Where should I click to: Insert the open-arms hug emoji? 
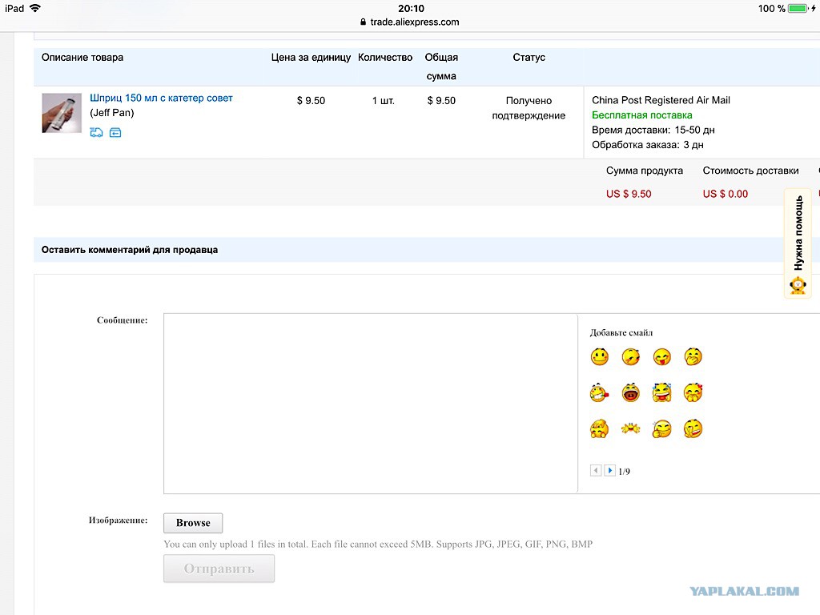pos(631,429)
